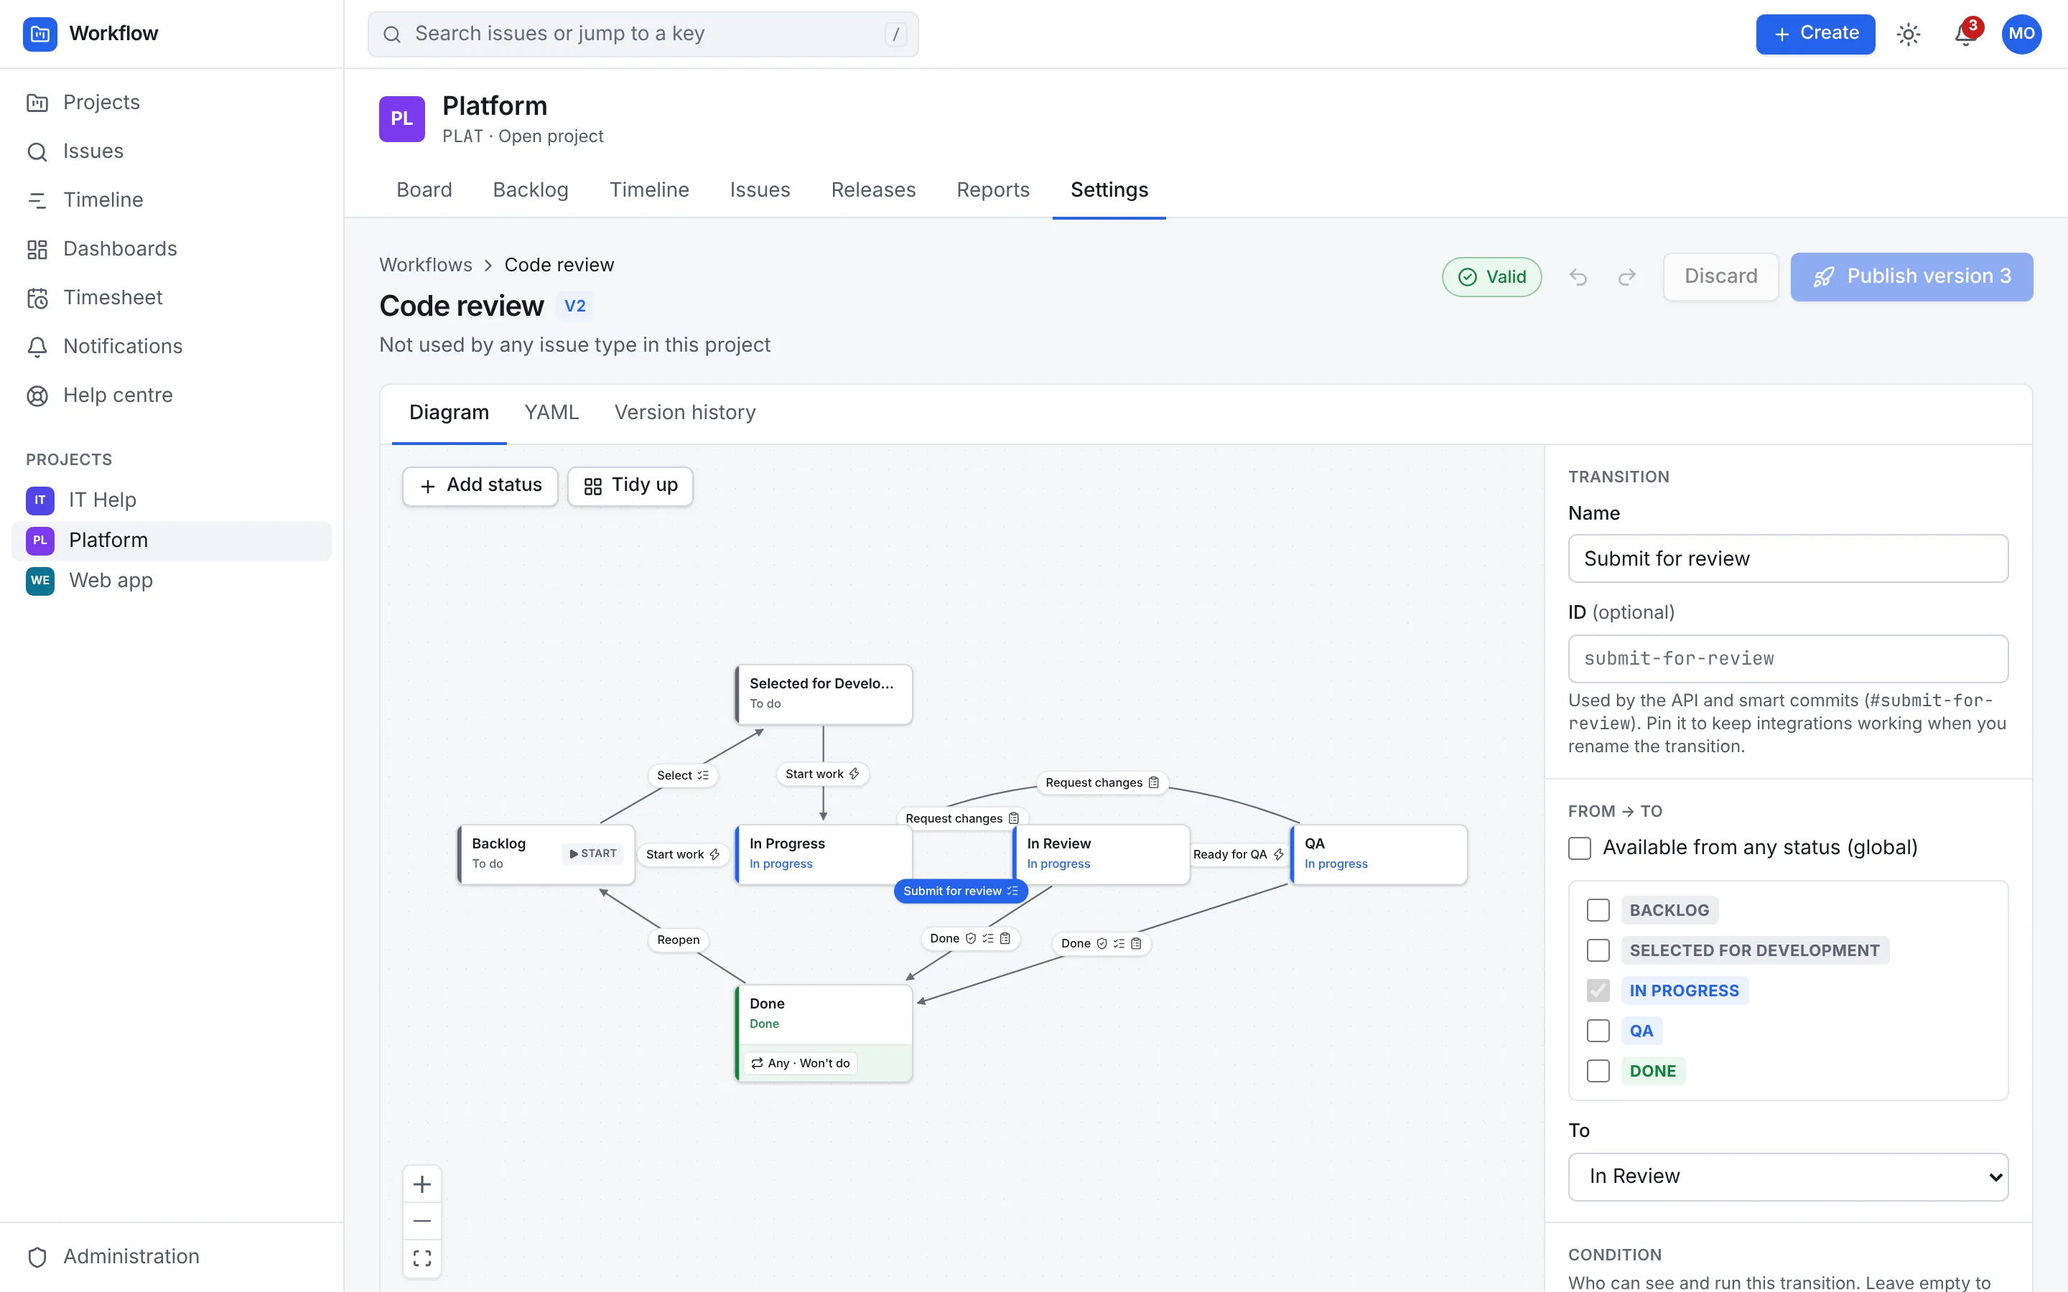The width and height of the screenshot is (2068, 1292).
Task: Click the Workflow app logo icon
Action: pyautogui.click(x=39, y=34)
